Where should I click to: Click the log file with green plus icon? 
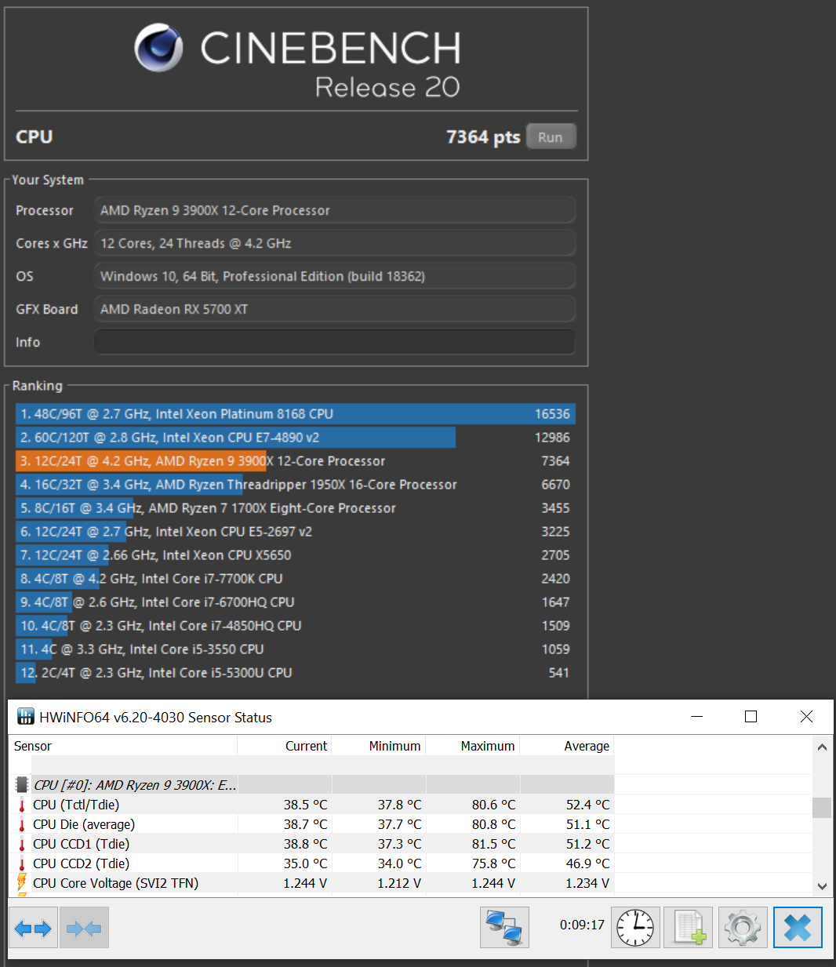689,928
